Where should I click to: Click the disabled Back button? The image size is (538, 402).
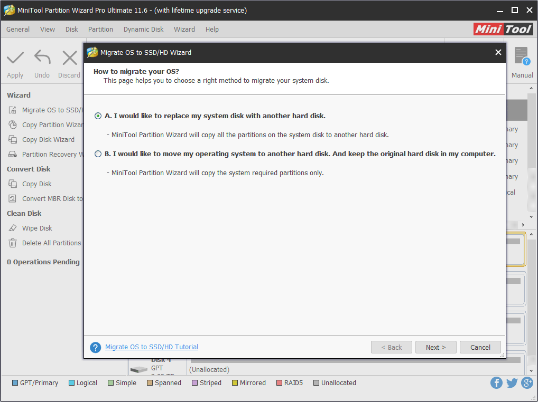[x=392, y=347]
